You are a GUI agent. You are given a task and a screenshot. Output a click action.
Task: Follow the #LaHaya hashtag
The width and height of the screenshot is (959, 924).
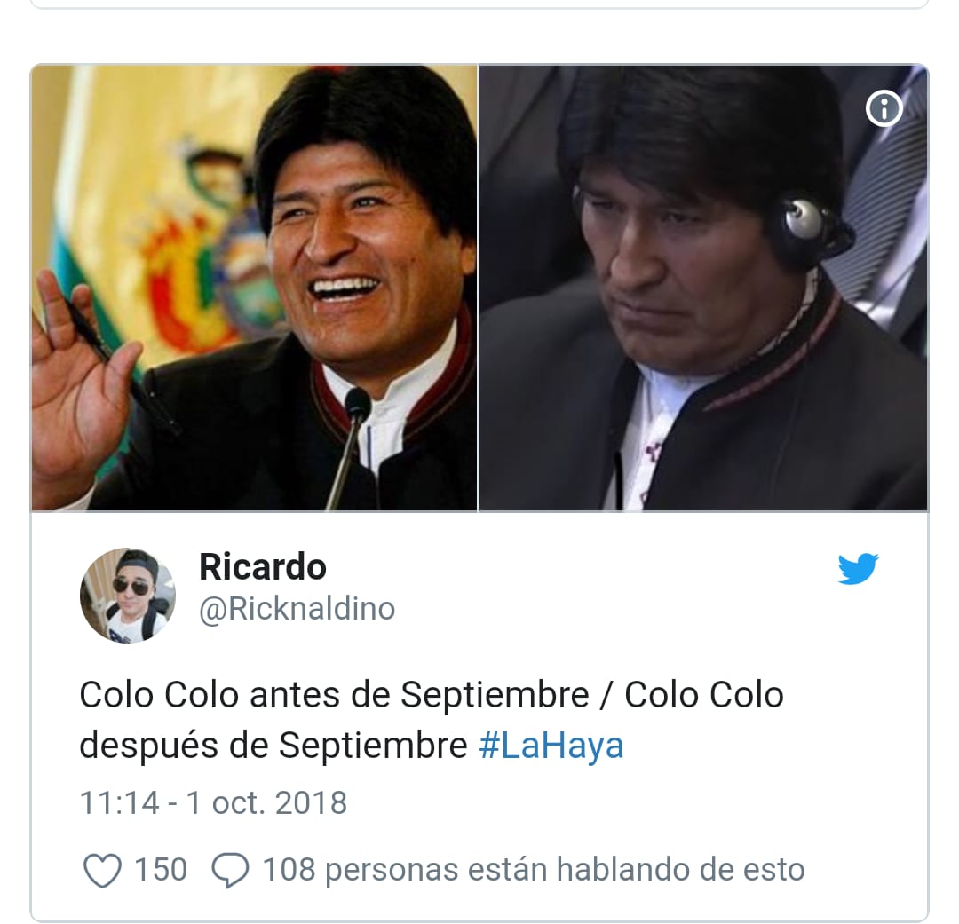click(551, 746)
